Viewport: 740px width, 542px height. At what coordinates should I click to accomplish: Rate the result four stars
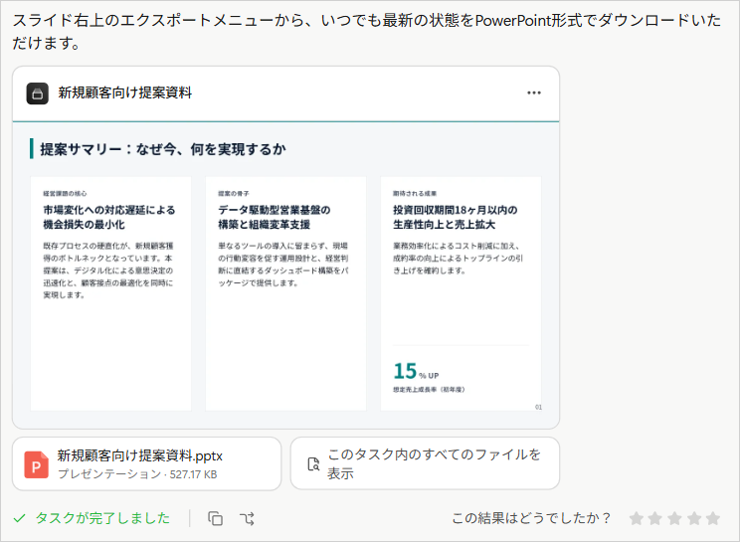click(x=694, y=518)
